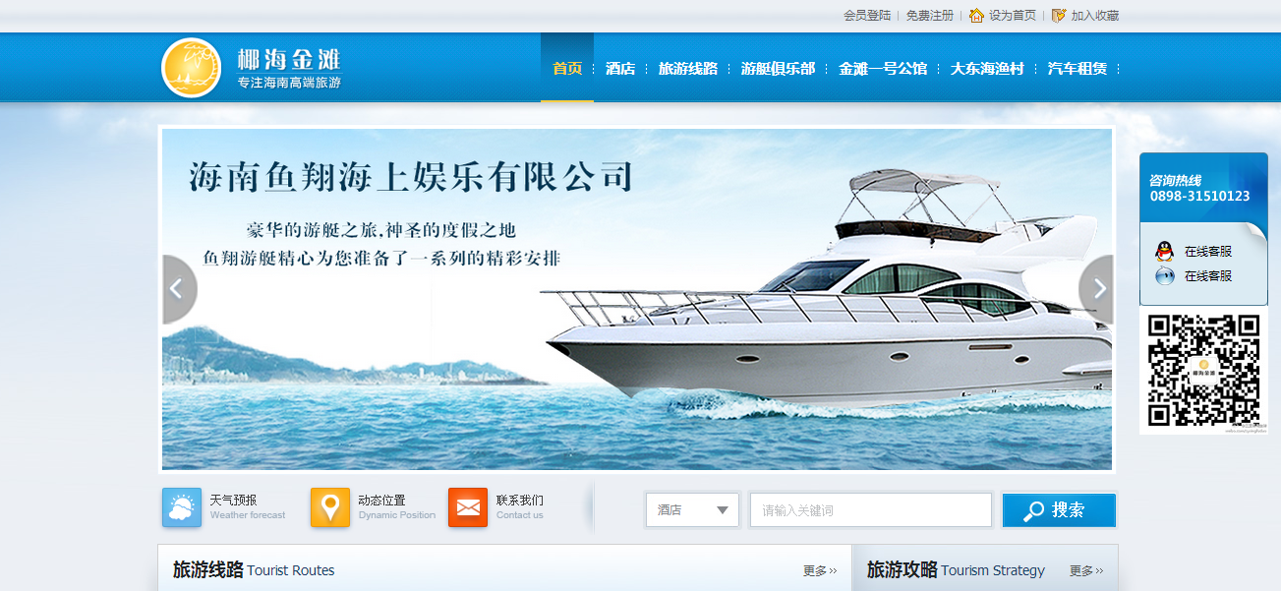Select the 首页 navigation tab
1281x591 pixels.
[x=567, y=68]
